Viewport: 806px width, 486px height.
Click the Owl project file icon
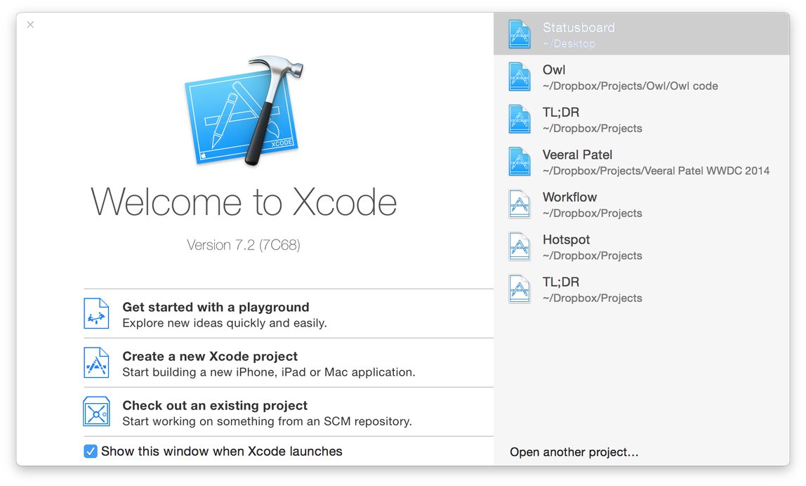click(x=519, y=77)
